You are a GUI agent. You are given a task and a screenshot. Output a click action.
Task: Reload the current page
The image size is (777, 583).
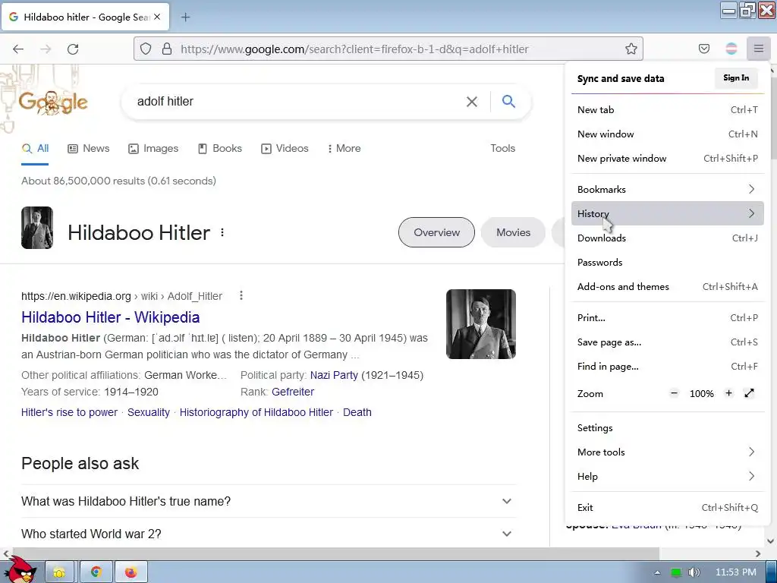[73, 49]
